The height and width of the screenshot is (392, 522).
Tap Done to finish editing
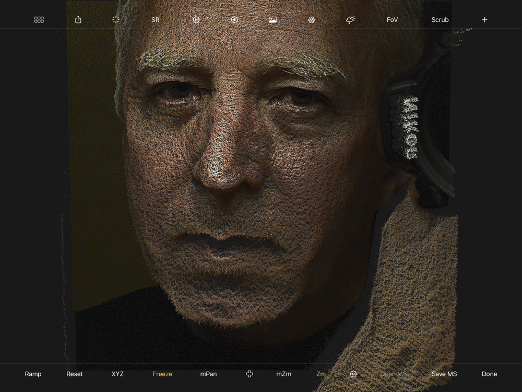489,374
